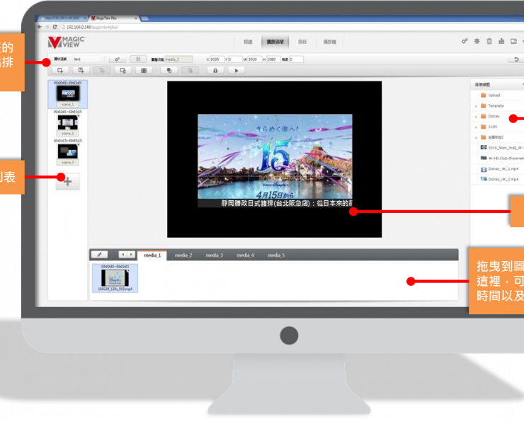524x421 pixels.
Task: Expand the Disney folder arrow
Action: pyautogui.click(x=476, y=117)
